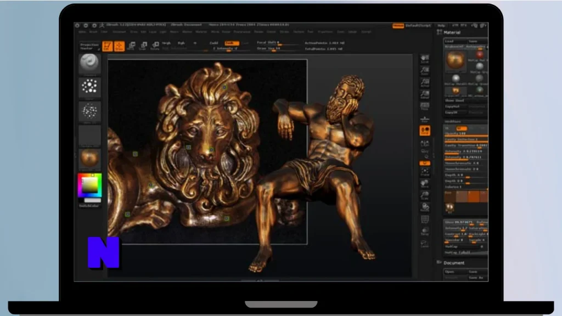This screenshot has width=562, height=316.
Task: Select the Draw mode button
Action: [119, 46]
